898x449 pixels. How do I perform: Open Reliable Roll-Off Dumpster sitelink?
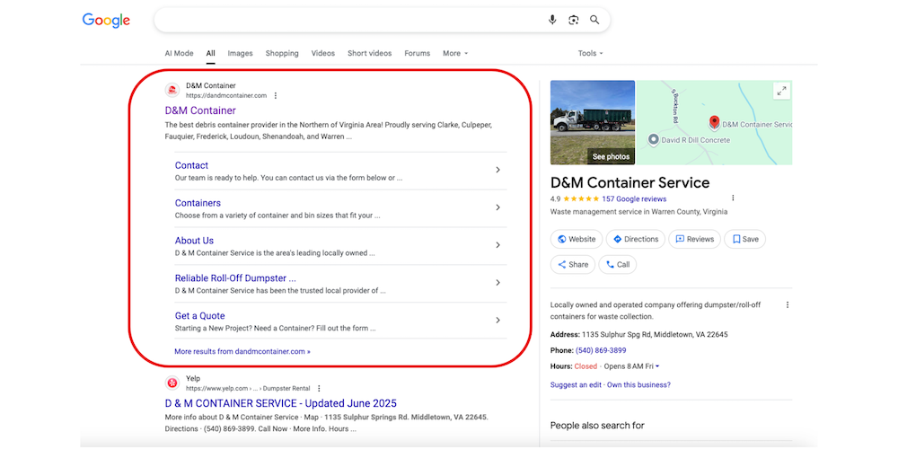(235, 278)
